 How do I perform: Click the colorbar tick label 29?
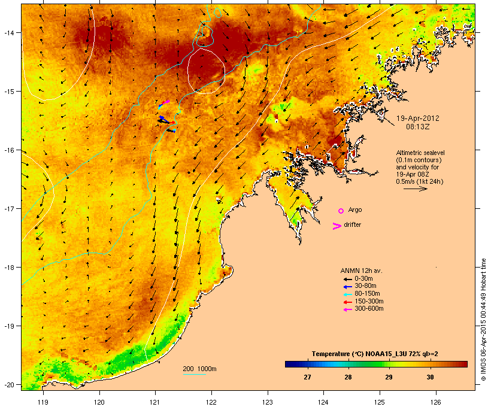click(389, 377)
